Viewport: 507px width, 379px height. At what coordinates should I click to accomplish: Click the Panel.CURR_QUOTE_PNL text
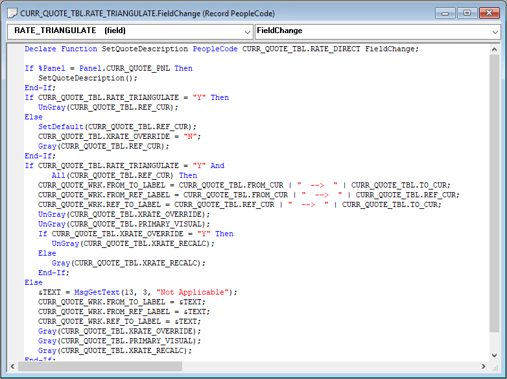(124, 68)
